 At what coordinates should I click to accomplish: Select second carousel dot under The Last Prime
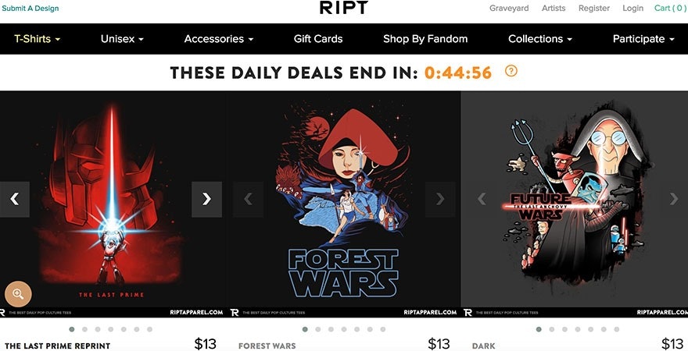coord(84,329)
